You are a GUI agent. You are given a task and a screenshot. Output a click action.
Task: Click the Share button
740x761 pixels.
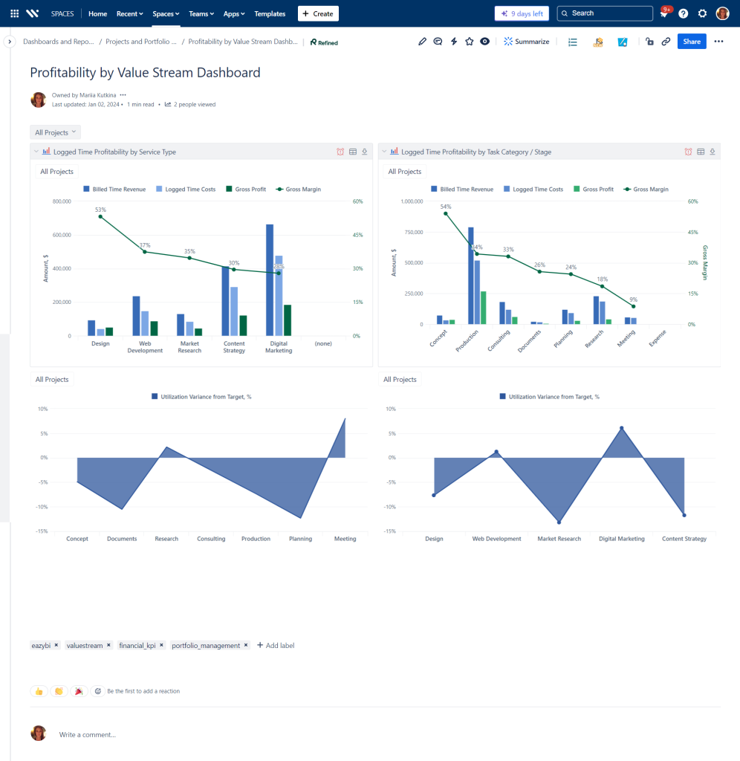pyautogui.click(x=692, y=42)
